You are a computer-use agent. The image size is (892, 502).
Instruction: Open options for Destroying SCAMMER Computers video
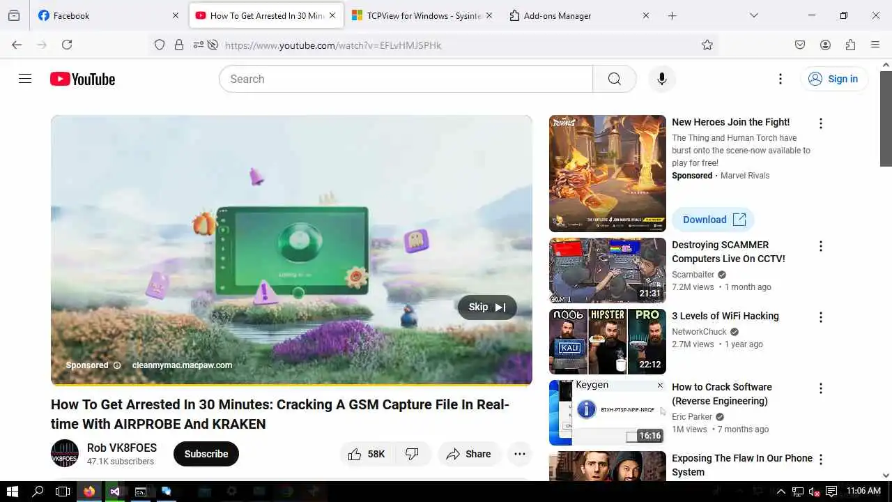[820, 246]
